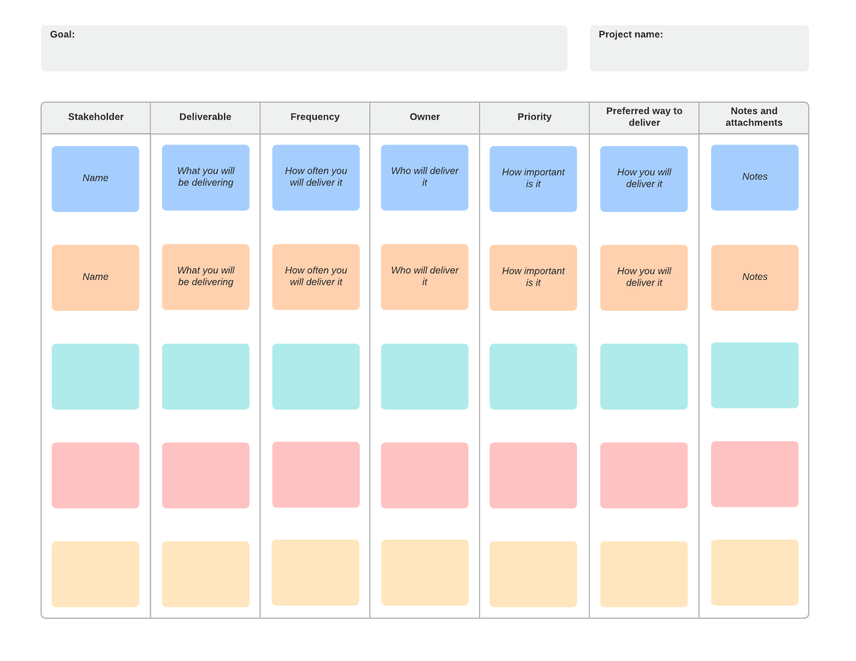Select the Deliverable column header
The image size is (856, 661).
point(205,117)
